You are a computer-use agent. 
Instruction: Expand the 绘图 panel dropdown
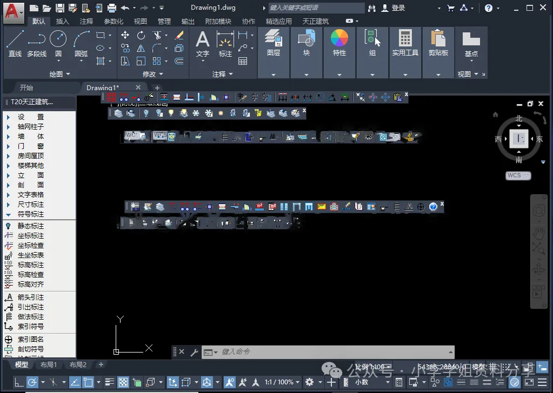[60, 74]
